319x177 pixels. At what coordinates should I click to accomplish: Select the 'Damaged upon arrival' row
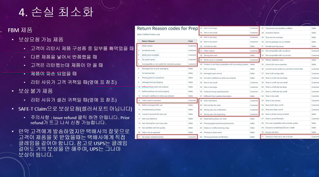[229, 73]
